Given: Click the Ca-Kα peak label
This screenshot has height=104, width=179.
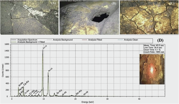Looking at the screenshot, I should pyautogui.click(x=26, y=83).
